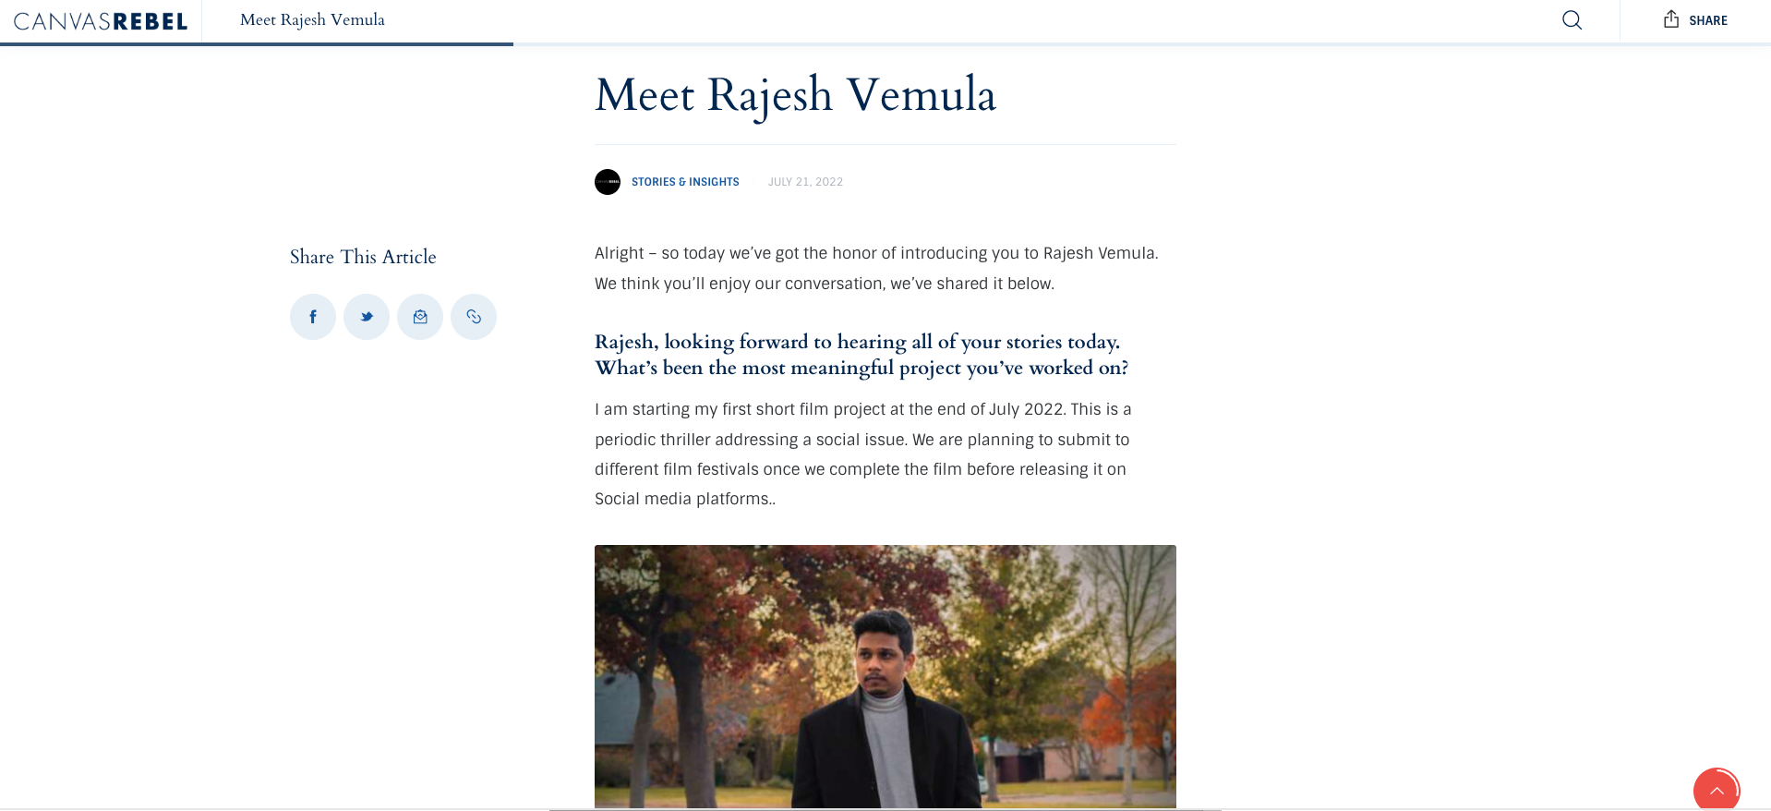Click the round black author avatar
Viewport: 1771px width, 811px height.
point(608,182)
